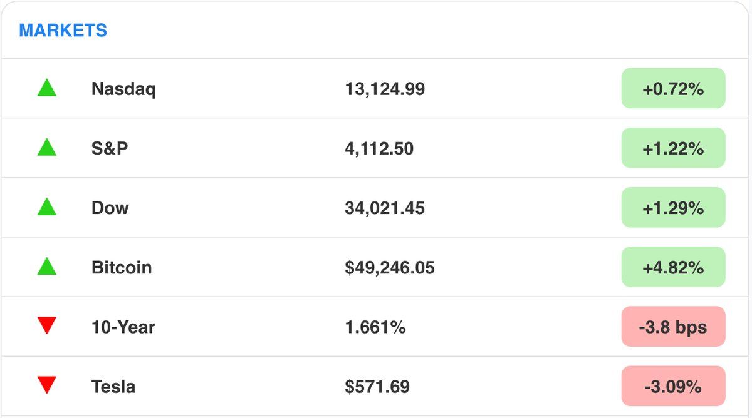
Task: Click the +1.29% Dow change badge
Action: (673, 208)
